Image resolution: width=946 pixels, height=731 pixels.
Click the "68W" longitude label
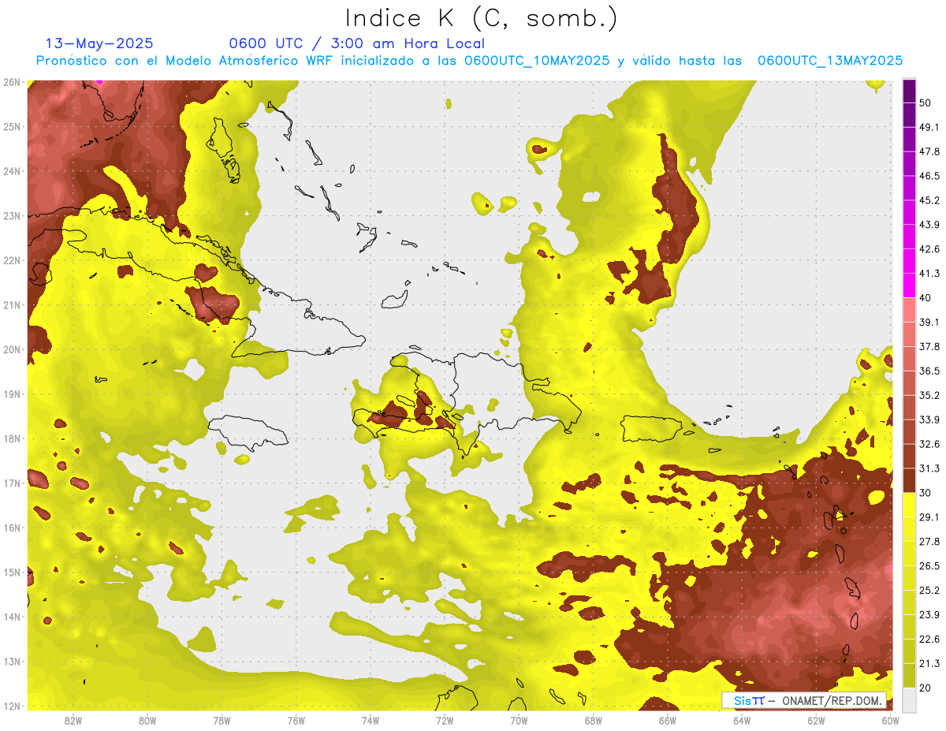coord(593,720)
